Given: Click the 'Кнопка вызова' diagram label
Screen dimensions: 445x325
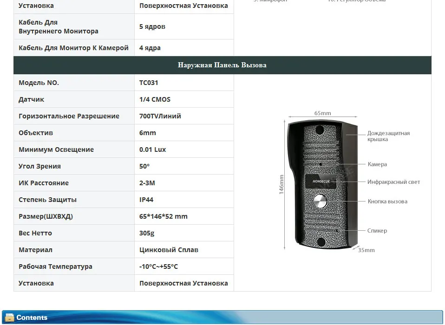Looking at the screenshot, I should pyautogui.click(x=387, y=201).
